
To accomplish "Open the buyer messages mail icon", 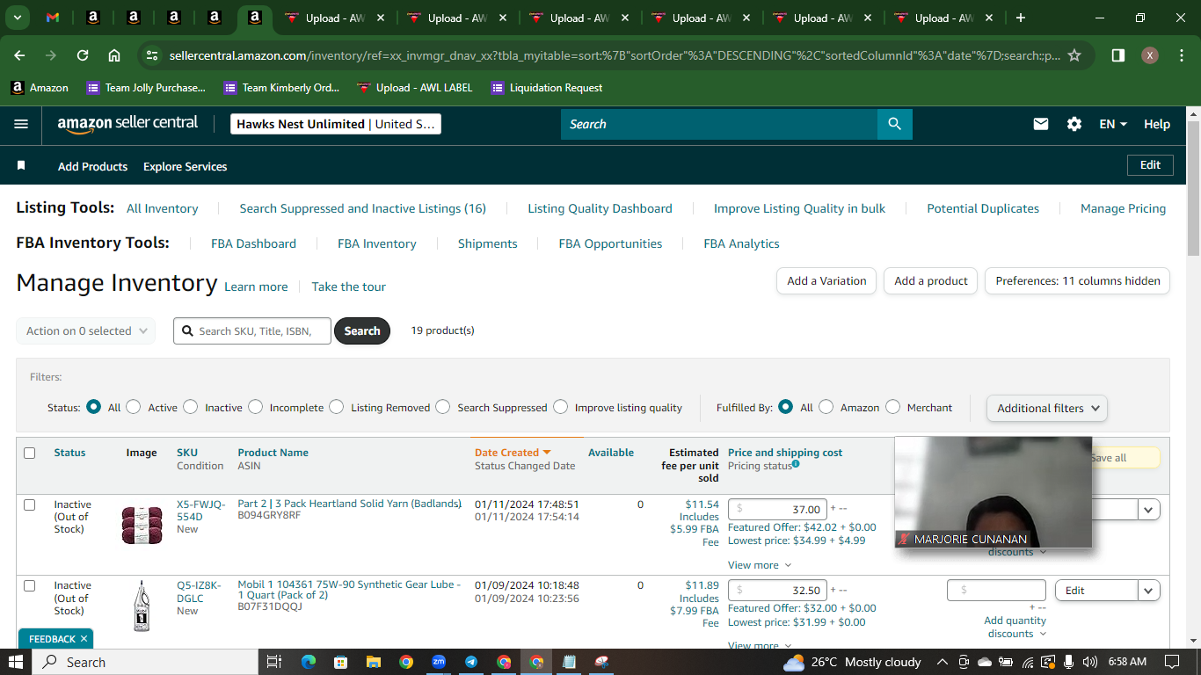I will [1041, 124].
